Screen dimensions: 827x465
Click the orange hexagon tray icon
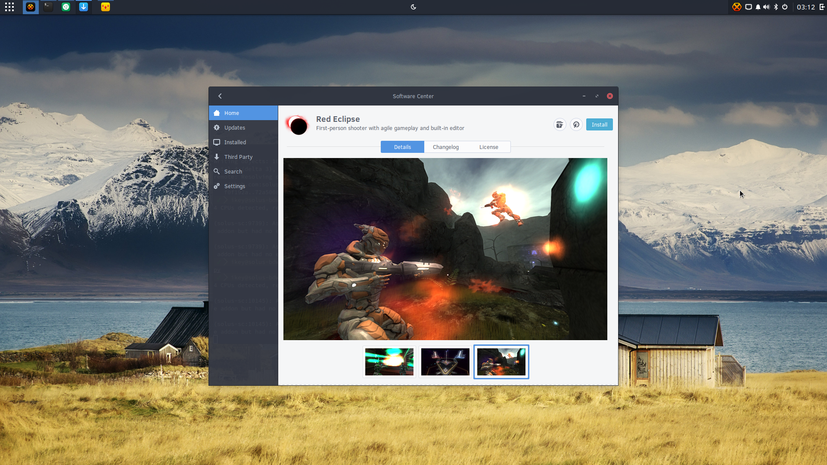tap(737, 7)
